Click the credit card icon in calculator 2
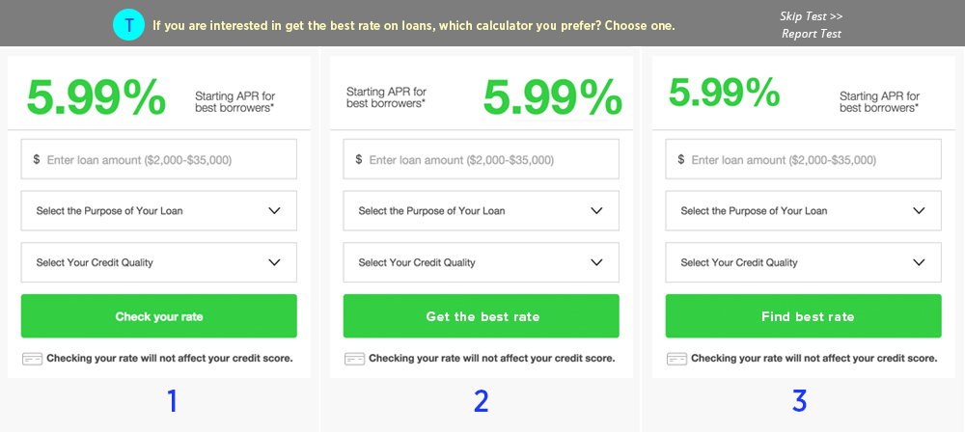 354,359
